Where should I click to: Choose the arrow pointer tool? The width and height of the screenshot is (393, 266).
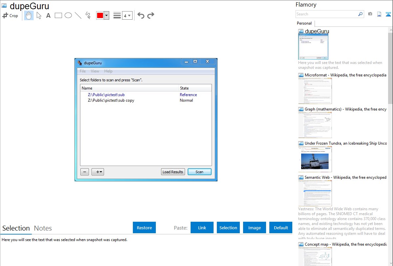tap(39, 15)
